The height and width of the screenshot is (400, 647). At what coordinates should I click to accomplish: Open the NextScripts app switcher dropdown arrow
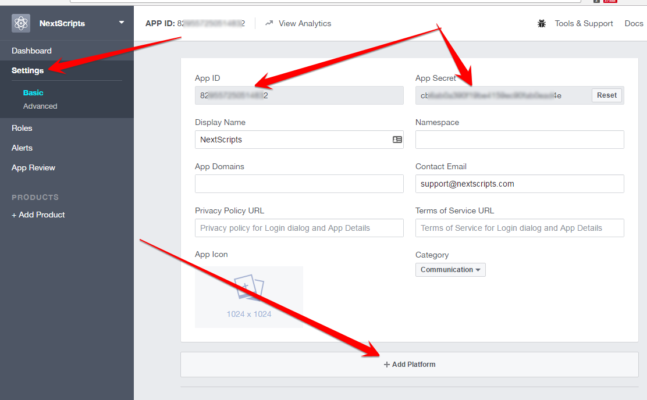pos(121,22)
